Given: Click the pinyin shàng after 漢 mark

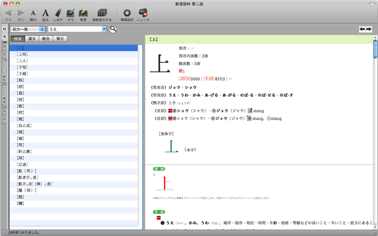Looking at the screenshot, I should coord(259,111).
